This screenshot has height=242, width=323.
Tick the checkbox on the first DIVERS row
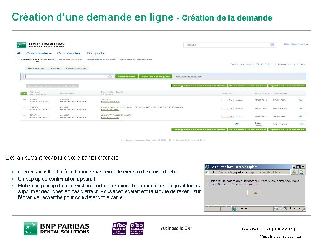(24, 100)
